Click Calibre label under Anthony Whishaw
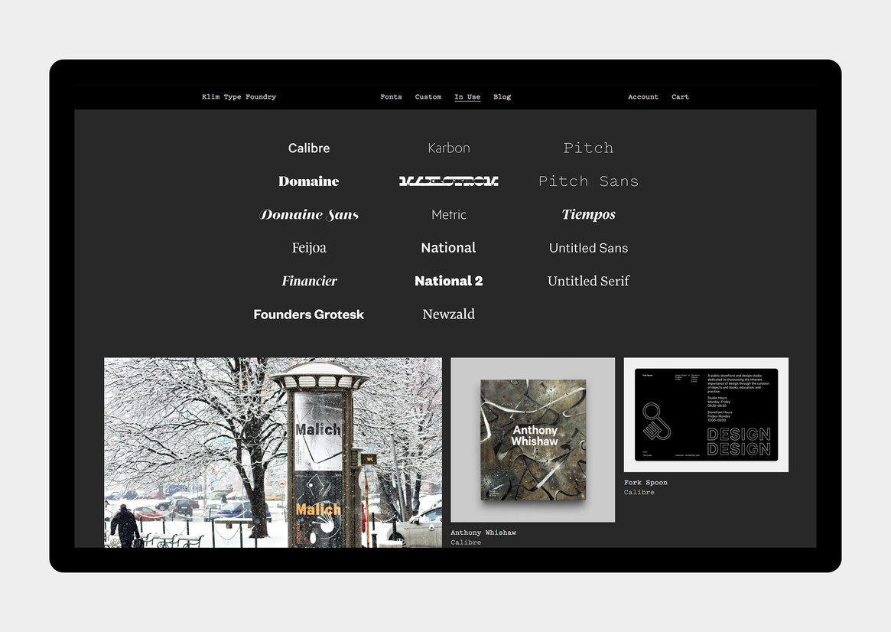This screenshot has width=891, height=632. tap(466, 542)
